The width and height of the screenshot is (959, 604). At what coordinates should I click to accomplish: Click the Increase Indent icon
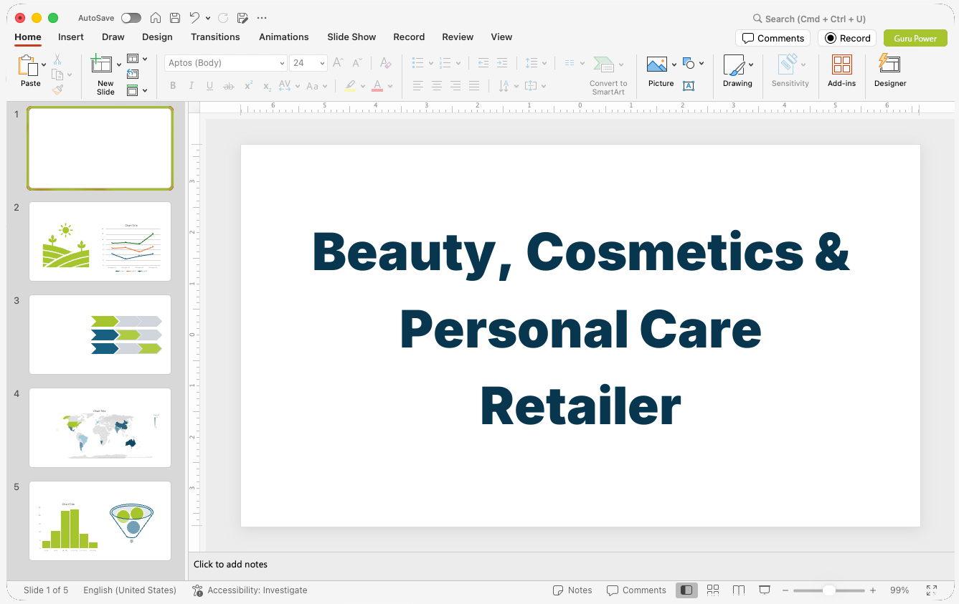[502, 63]
